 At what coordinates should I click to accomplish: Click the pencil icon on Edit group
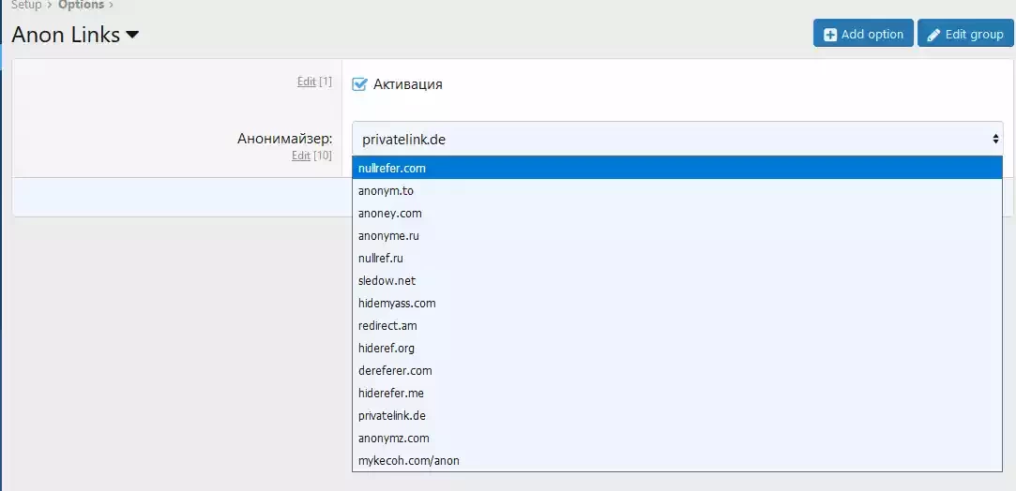click(933, 35)
